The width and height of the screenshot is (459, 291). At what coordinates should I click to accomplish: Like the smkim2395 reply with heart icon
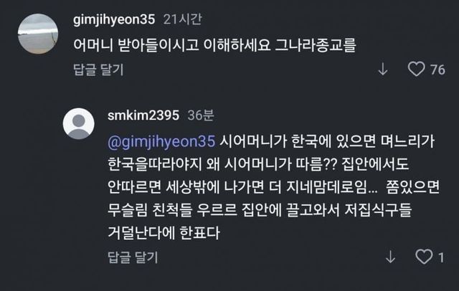(x=424, y=257)
